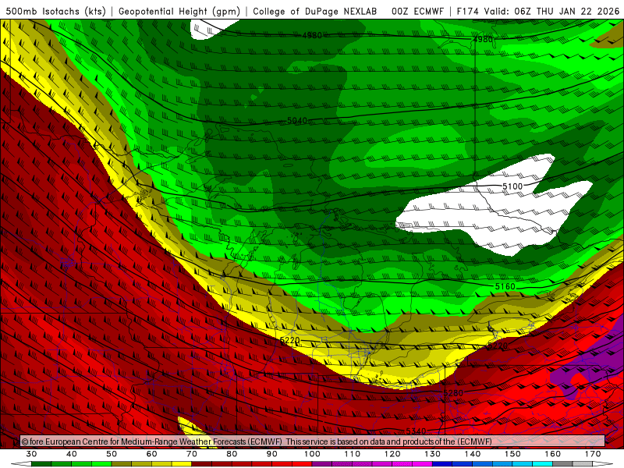Click the 60 value on the legend
624x468 pixels.
151,454
